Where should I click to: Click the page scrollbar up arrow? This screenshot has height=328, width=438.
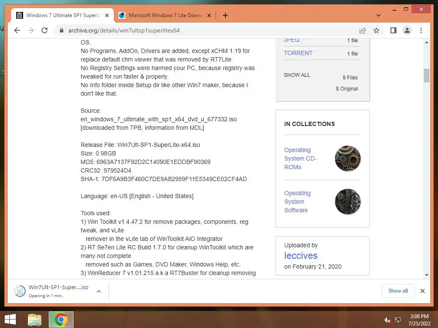426,42
